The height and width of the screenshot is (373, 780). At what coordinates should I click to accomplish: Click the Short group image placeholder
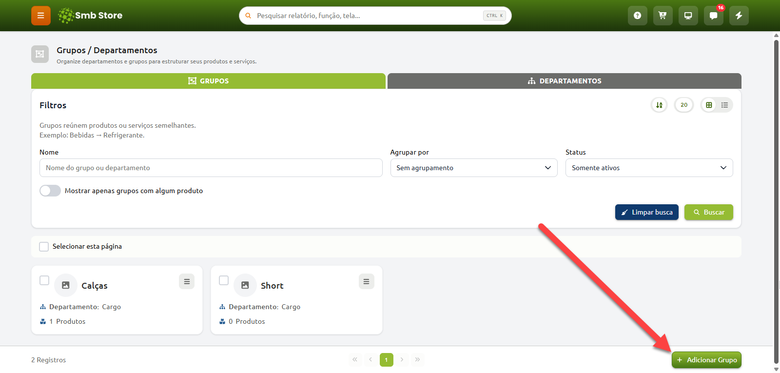point(245,285)
